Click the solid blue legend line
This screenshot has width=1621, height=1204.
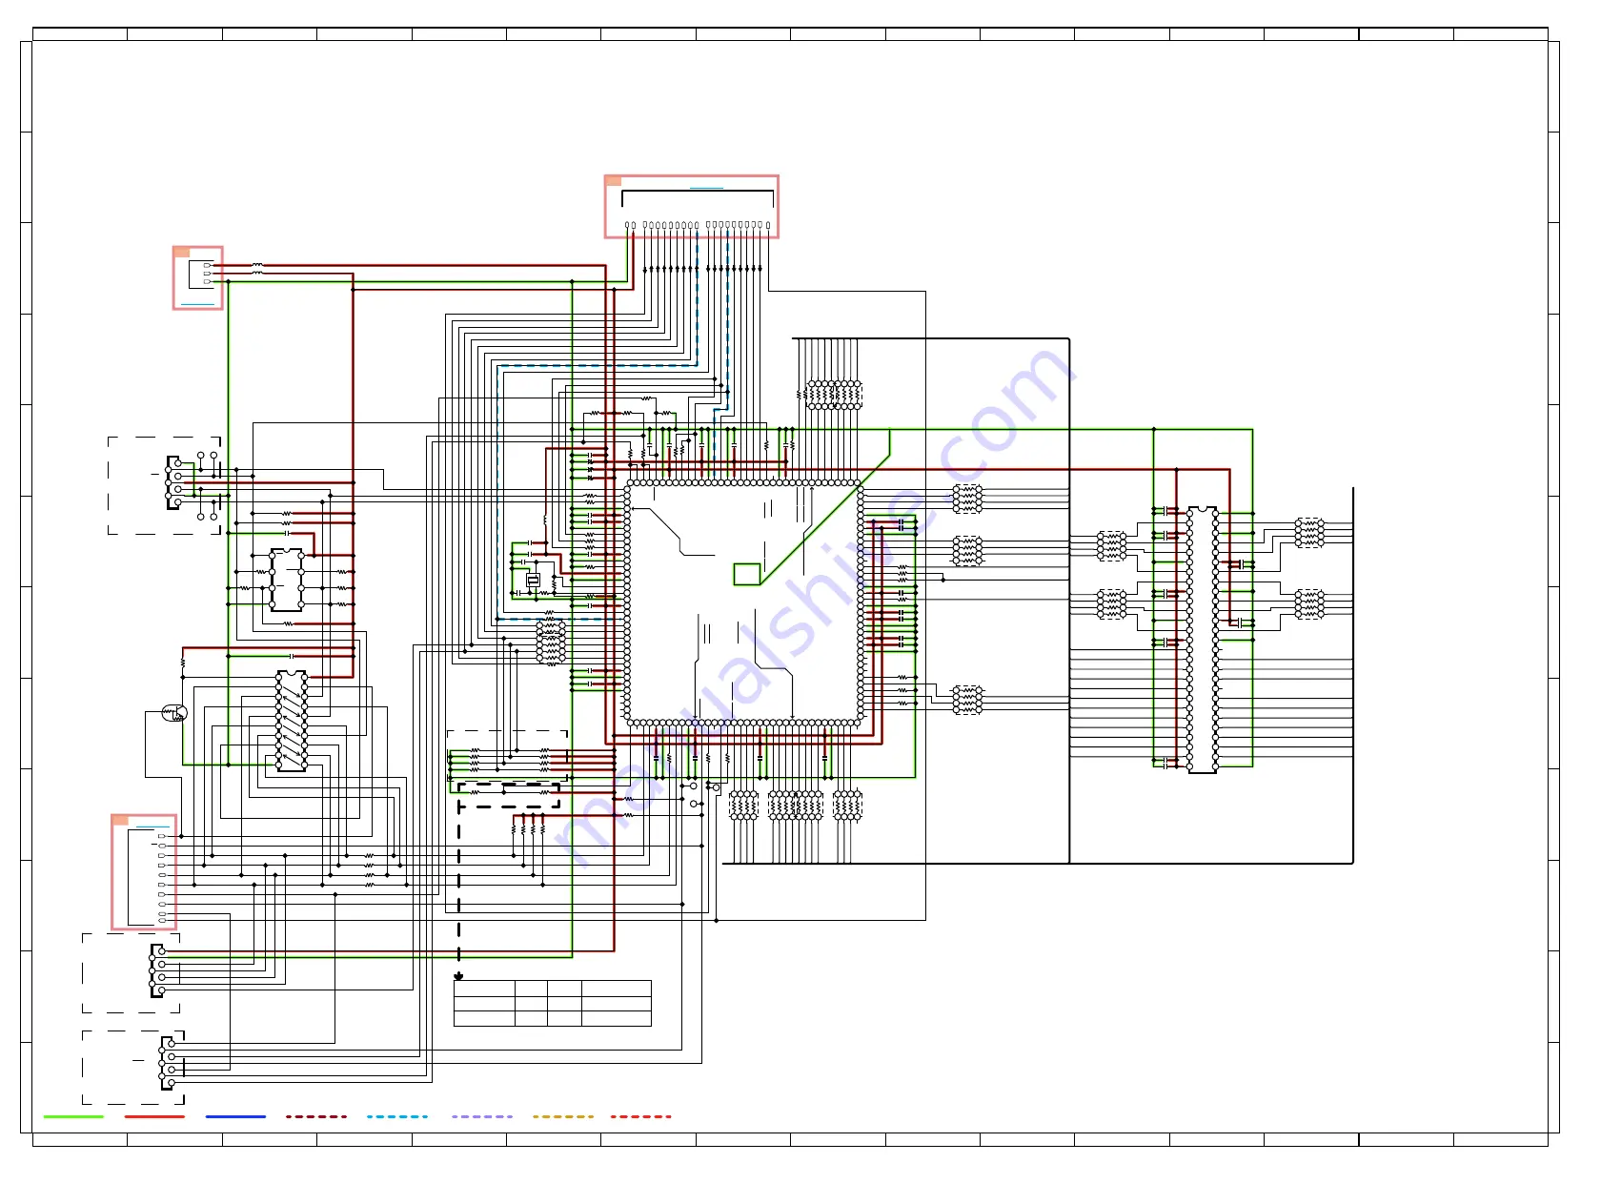tap(235, 1116)
